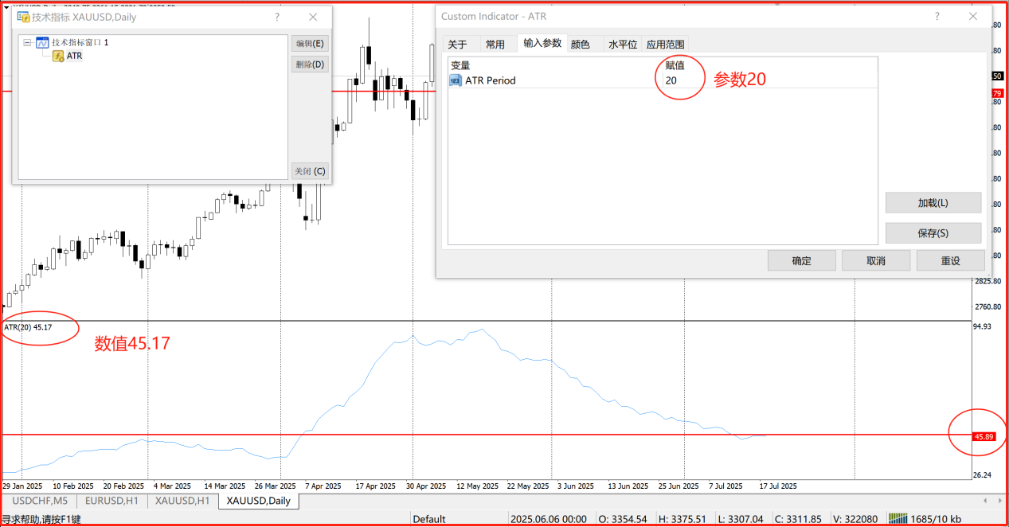Click the help question mark in 技术指标 dialog
This screenshot has height=527, width=1009.
click(x=277, y=17)
